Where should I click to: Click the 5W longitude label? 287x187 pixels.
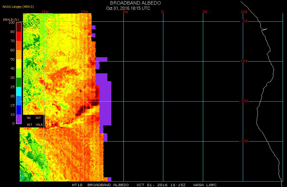pos(125,12)
